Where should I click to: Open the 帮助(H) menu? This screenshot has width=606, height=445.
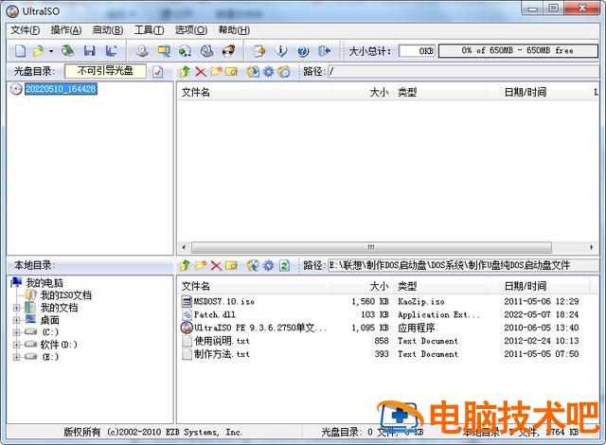pos(234,30)
